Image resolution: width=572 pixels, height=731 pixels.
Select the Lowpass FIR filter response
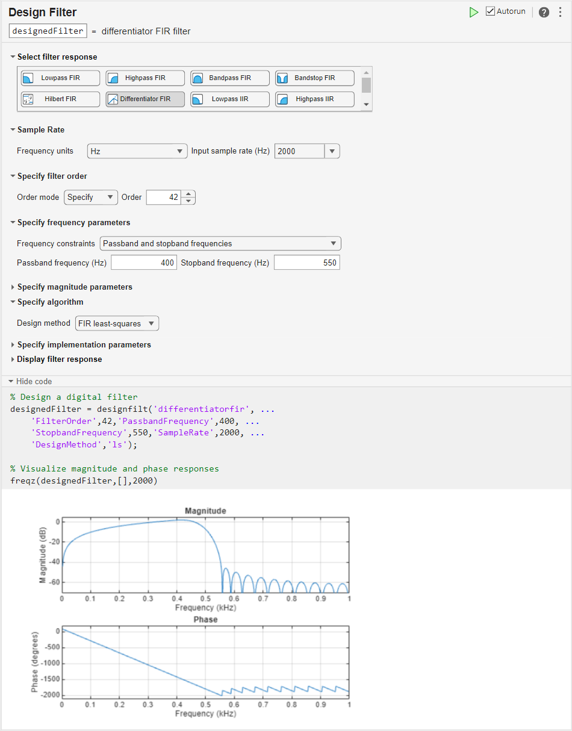tap(60, 78)
